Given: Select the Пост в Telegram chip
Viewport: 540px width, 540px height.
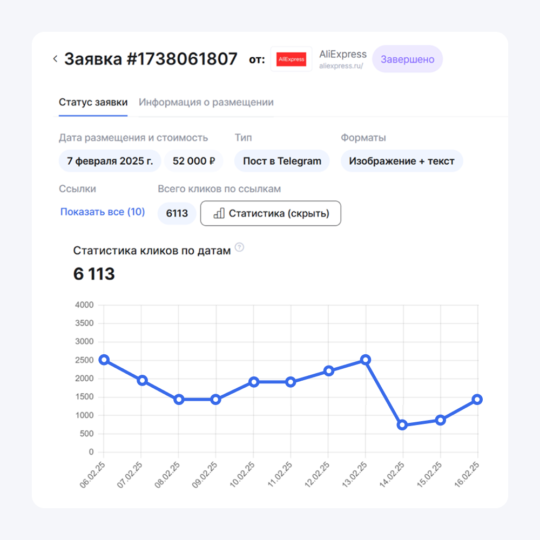Looking at the screenshot, I should click(282, 161).
